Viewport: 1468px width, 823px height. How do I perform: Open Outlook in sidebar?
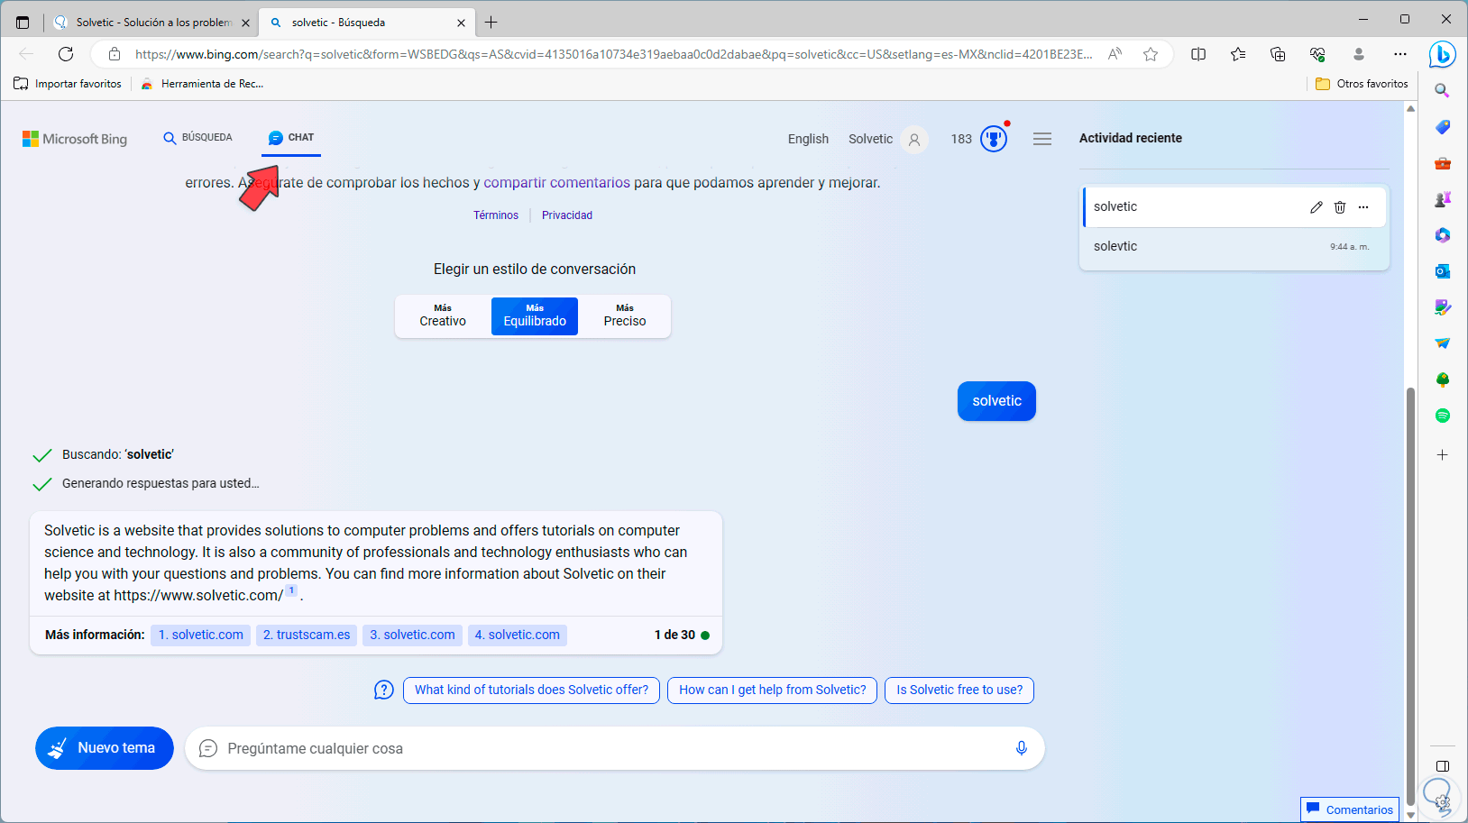tap(1443, 271)
